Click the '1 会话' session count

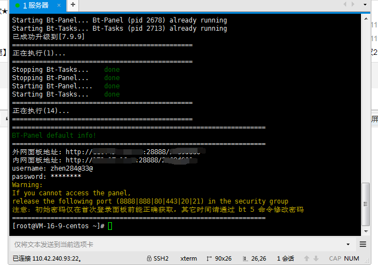tap(285, 259)
